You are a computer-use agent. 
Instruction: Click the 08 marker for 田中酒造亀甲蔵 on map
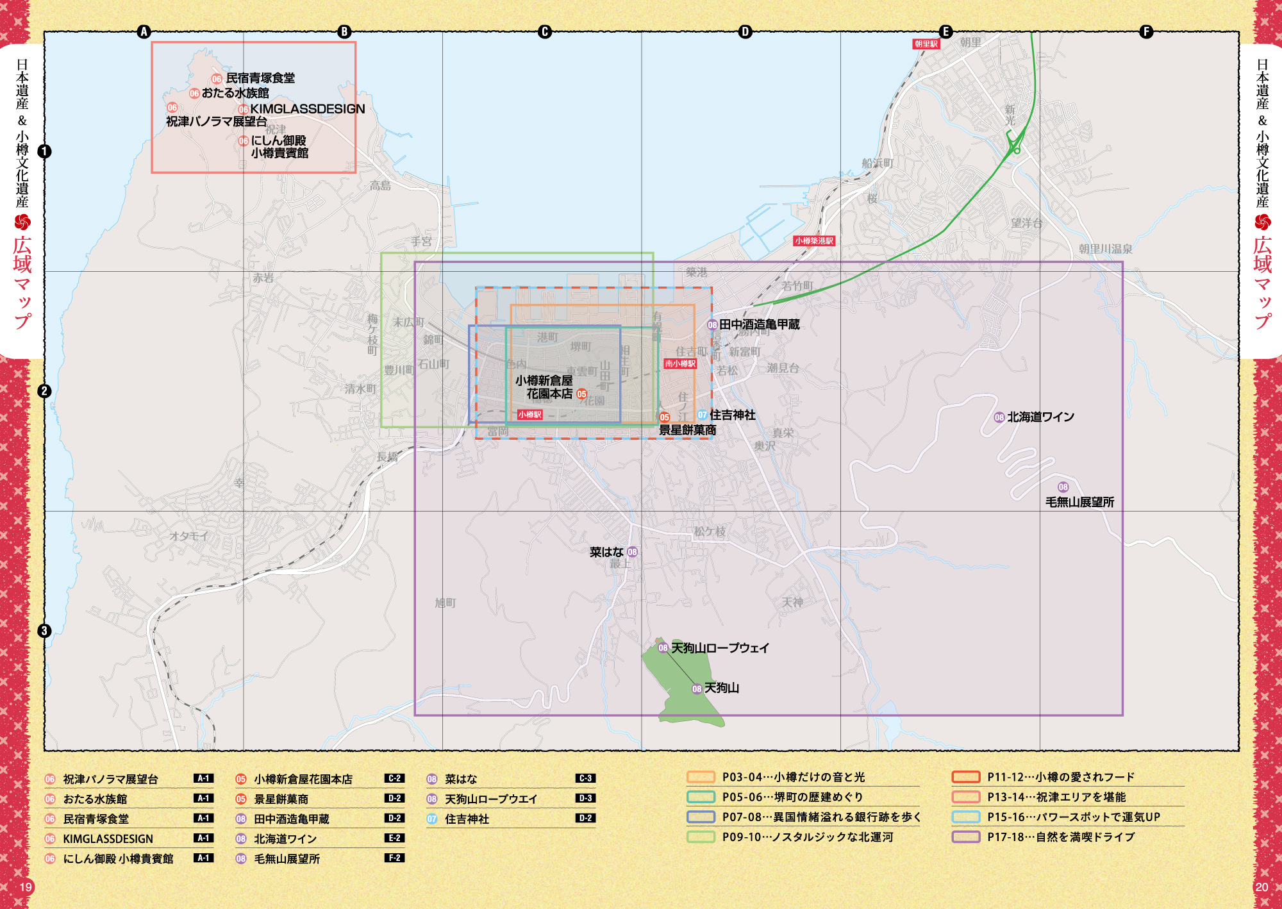click(712, 325)
